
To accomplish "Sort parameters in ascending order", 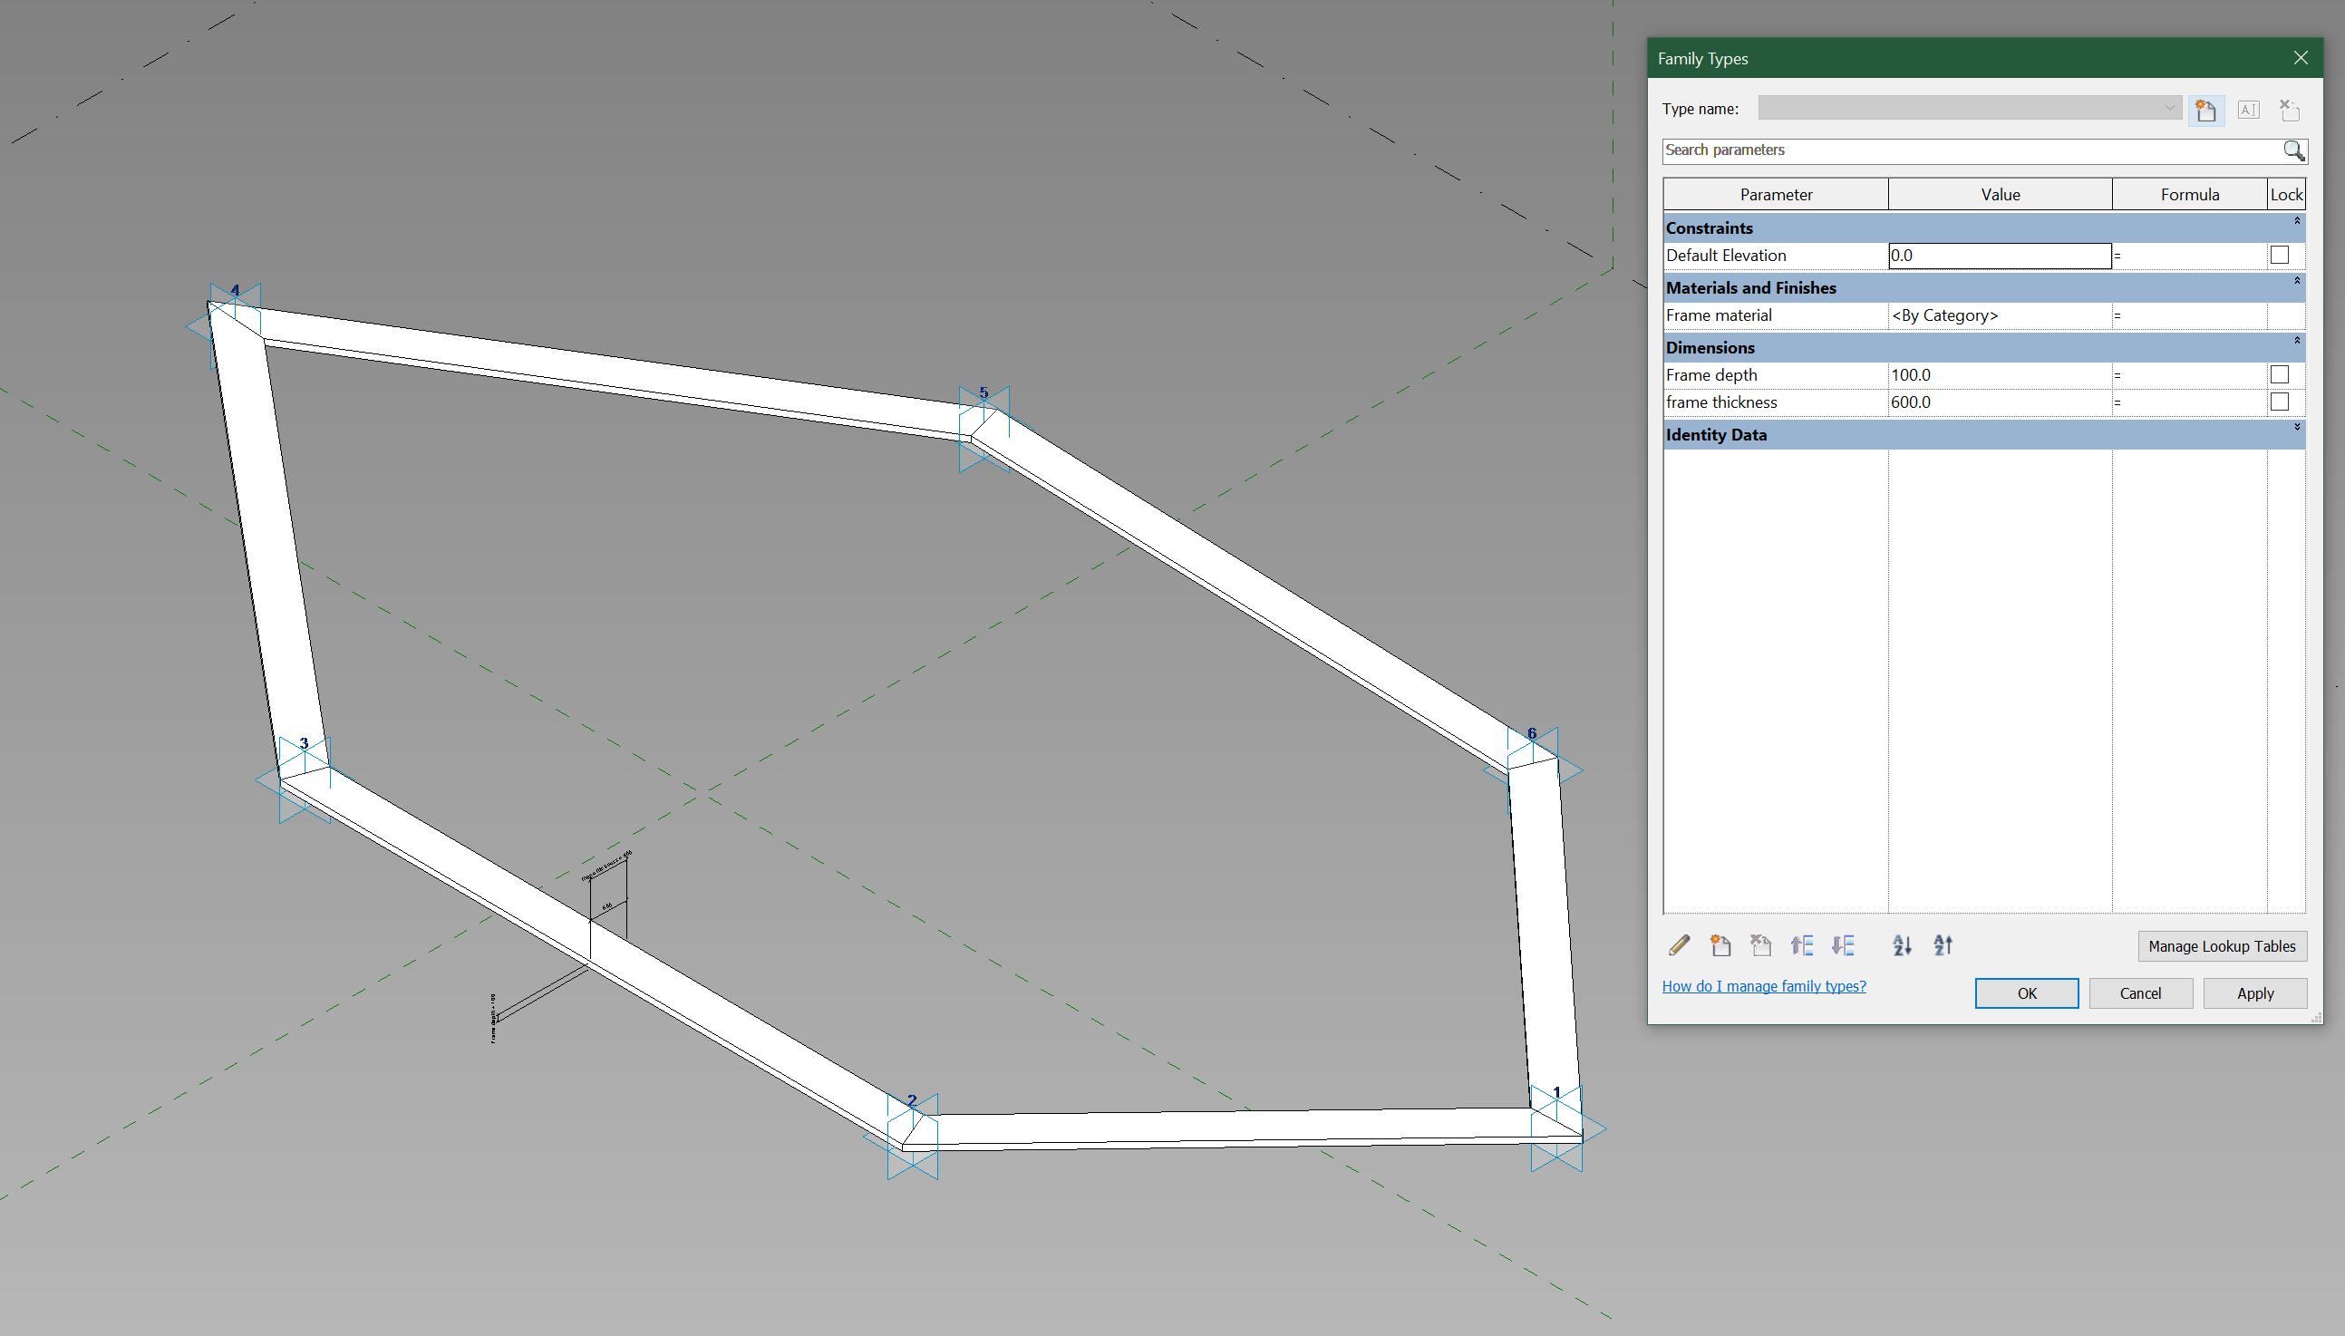I will (x=1903, y=945).
